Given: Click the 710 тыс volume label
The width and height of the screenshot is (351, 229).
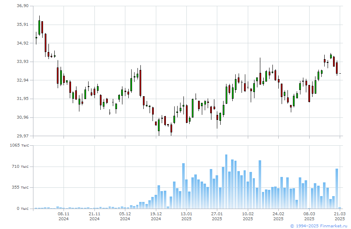Looking at the screenshot, I should [x=20, y=167].
